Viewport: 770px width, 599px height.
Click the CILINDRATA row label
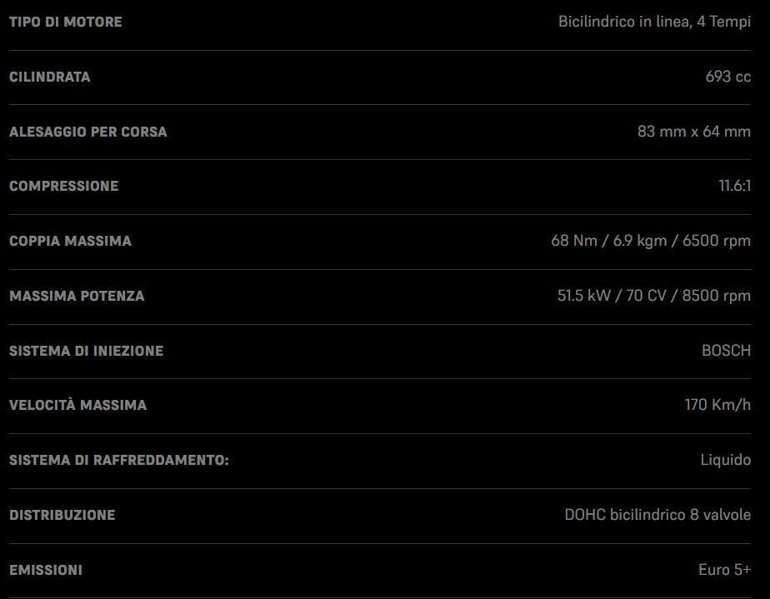[x=50, y=77]
